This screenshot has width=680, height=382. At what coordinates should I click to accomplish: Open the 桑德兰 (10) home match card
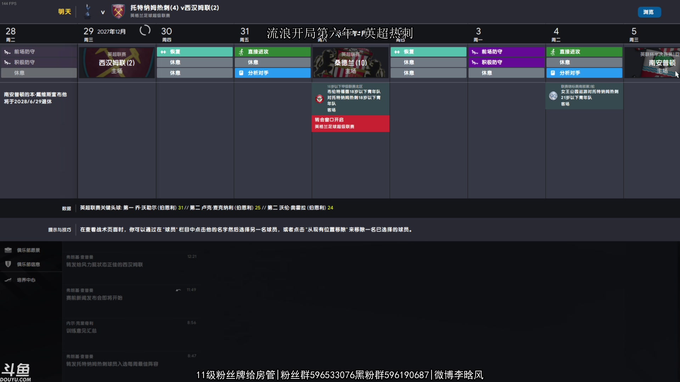351,63
